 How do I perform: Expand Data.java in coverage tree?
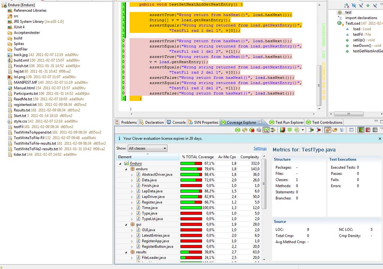click(132, 180)
